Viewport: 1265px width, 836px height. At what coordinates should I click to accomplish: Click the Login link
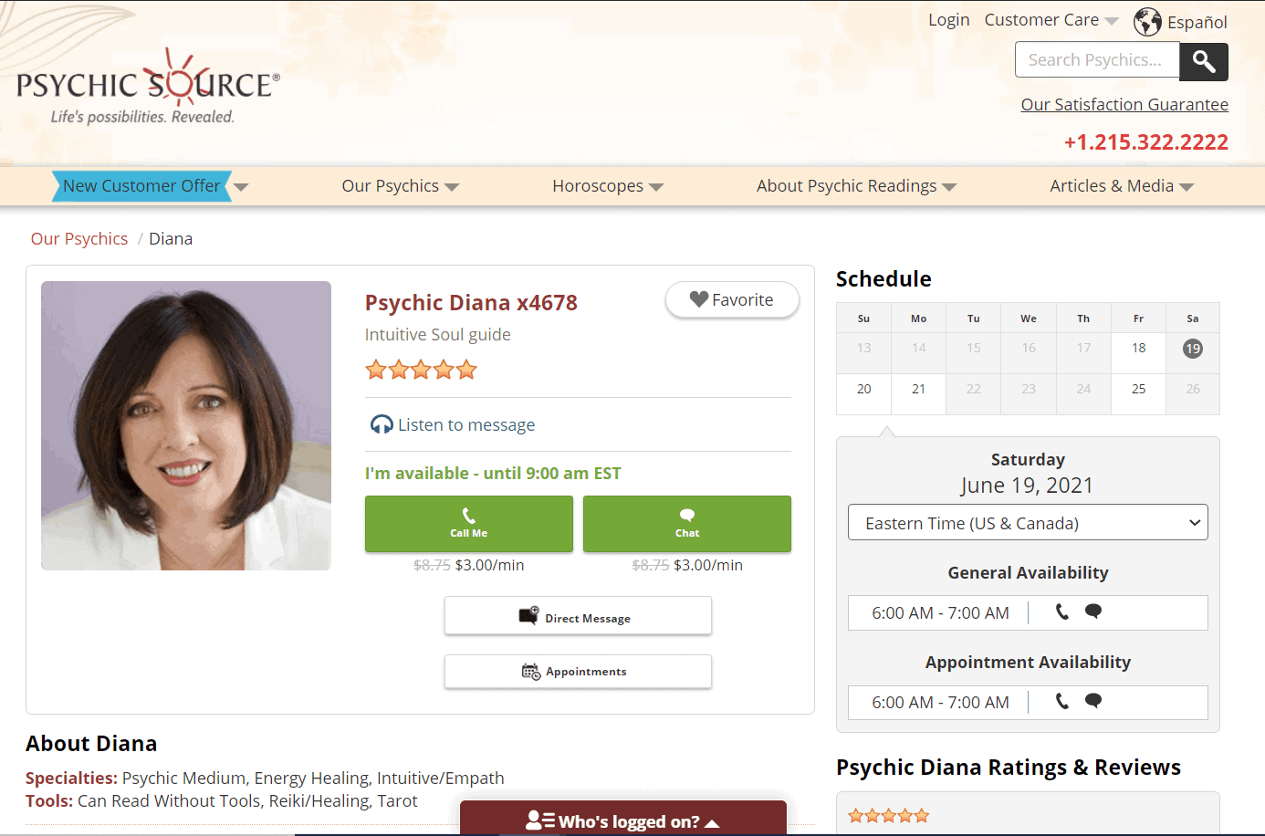(949, 20)
